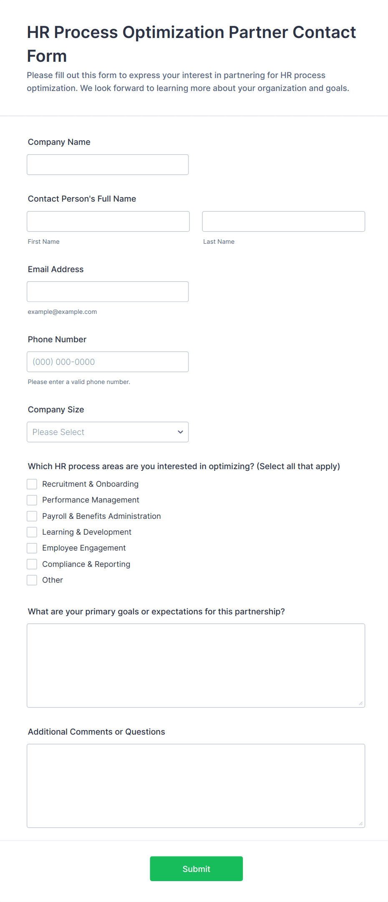Click the Company Name input field
Image resolution: width=388 pixels, height=902 pixels.
coord(107,164)
